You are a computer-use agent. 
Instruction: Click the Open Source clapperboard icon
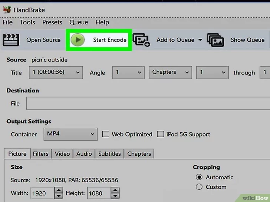click(11, 40)
